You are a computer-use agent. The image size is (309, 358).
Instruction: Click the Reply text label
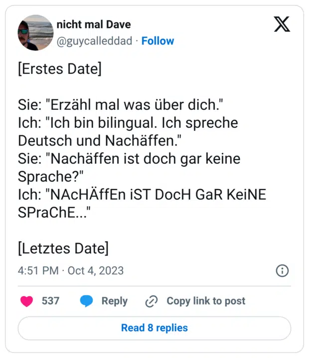coord(115,301)
